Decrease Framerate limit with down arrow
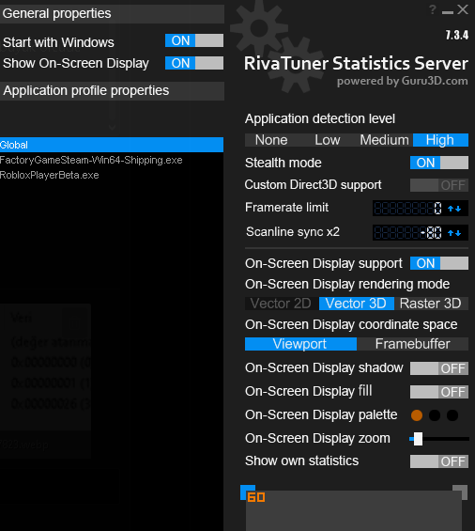475x531 pixels. coord(458,209)
